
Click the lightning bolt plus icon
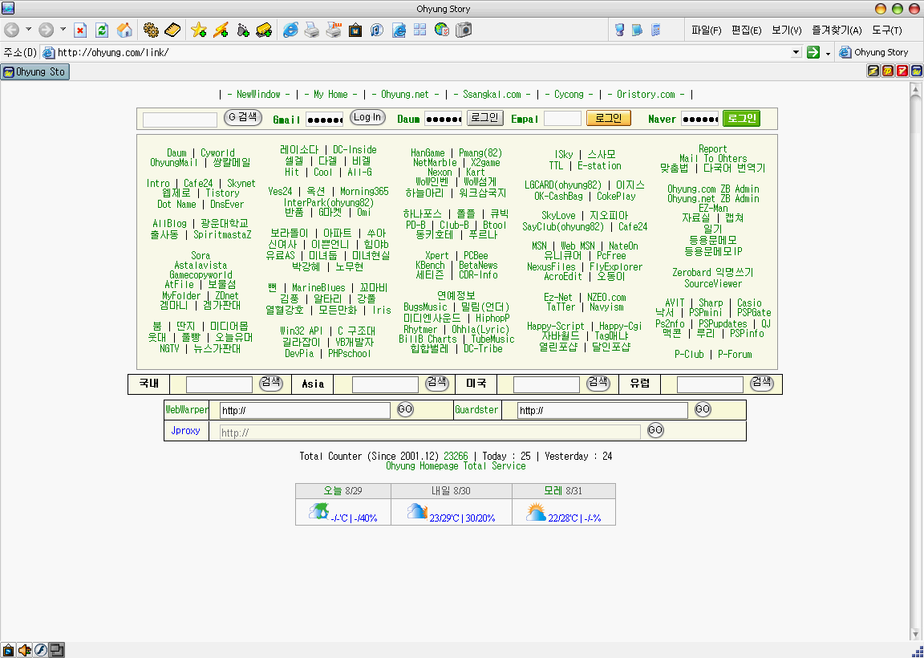pyautogui.click(x=221, y=30)
